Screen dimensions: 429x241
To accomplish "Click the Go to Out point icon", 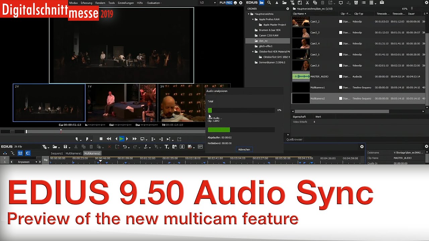I will click(161, 139).
